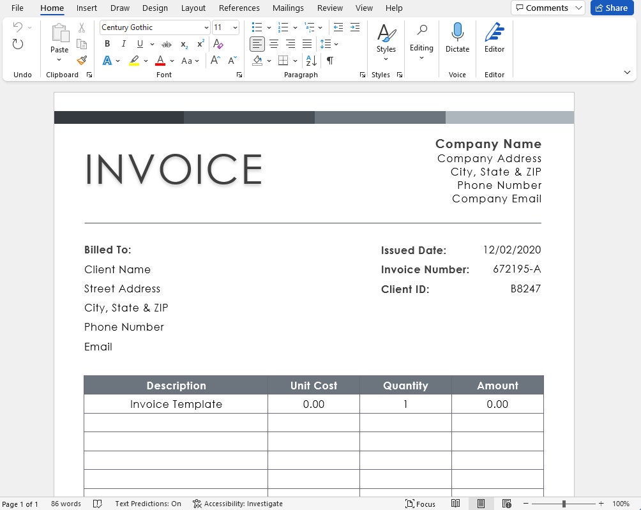Viewport: 641px width, 510px height.
Task: Apply Strikethrough formatting
Action: click(x=167, y=44)
